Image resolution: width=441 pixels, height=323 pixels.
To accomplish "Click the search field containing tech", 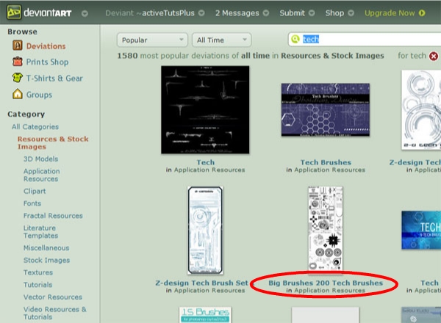I will (x=365, y=40).
